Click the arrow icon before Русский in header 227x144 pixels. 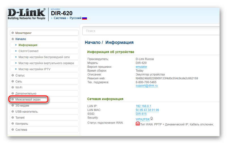click(68, 18)
